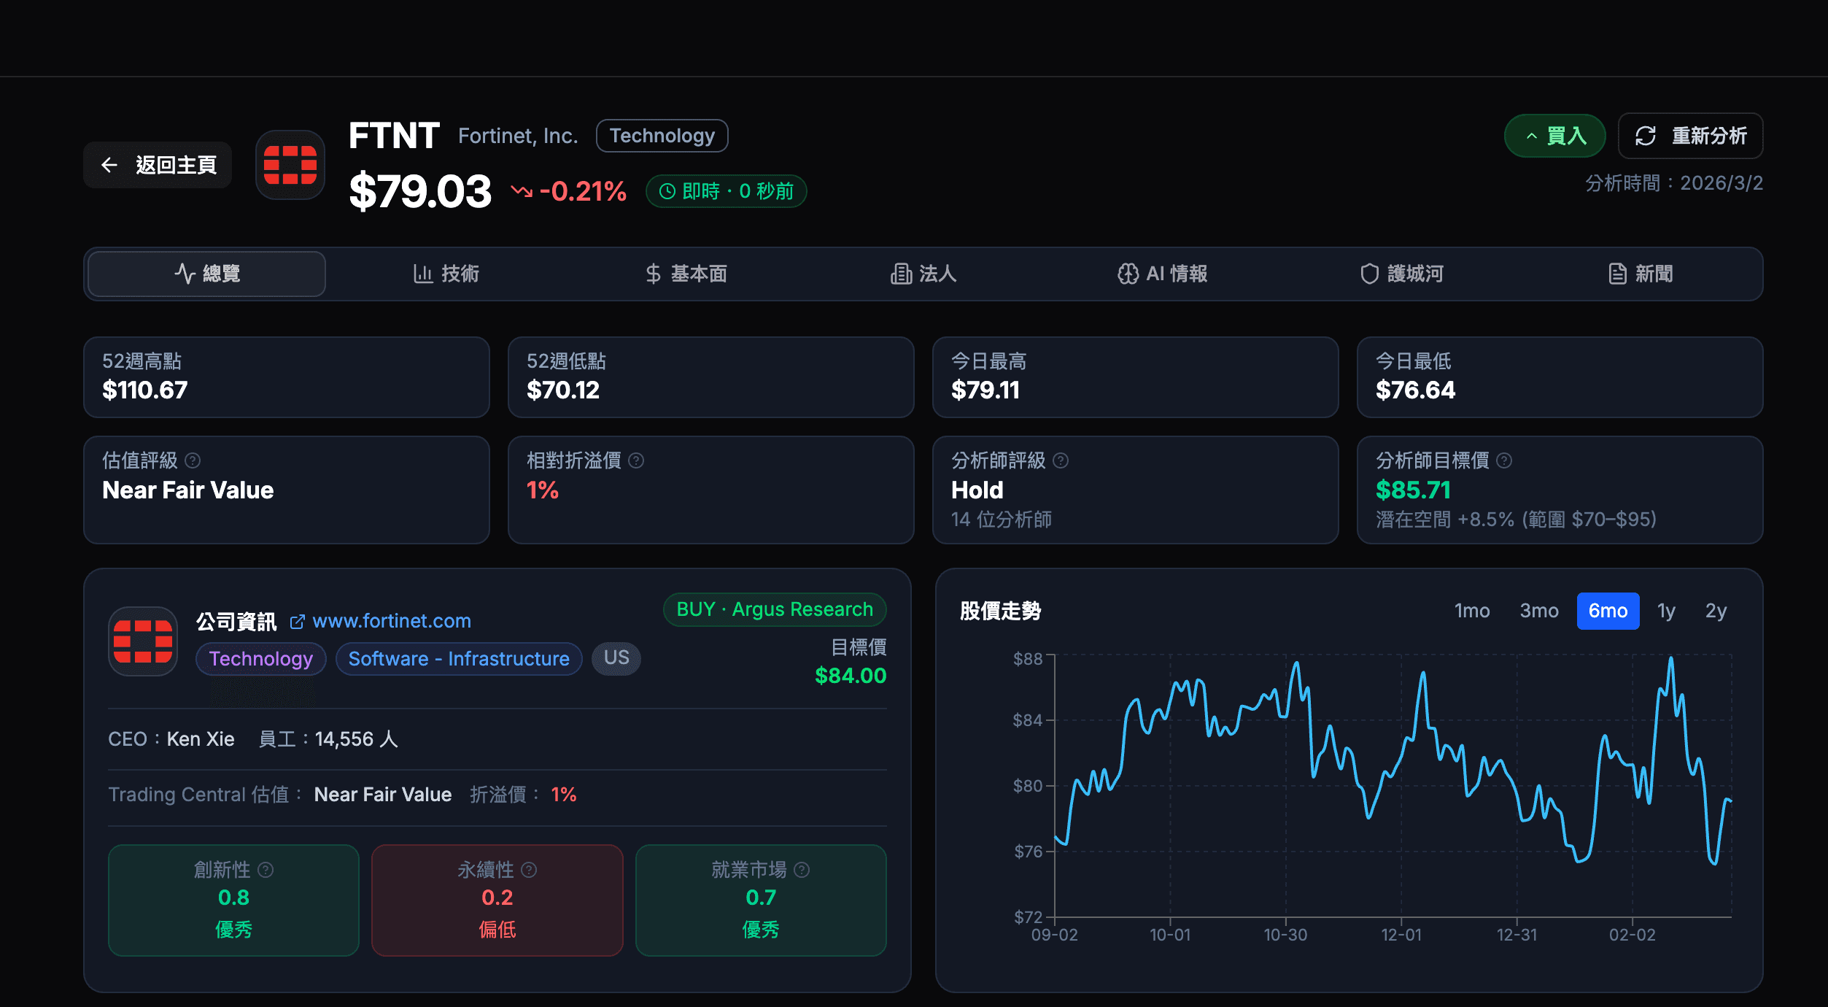1828x1007 pixels.
Task: Toggle the chart range to 1y
Action: pyautogui.click(x=1666, y=611)
